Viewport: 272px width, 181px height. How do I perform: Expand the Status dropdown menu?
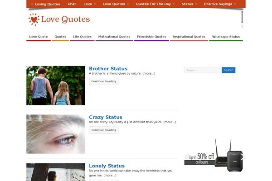189,4
